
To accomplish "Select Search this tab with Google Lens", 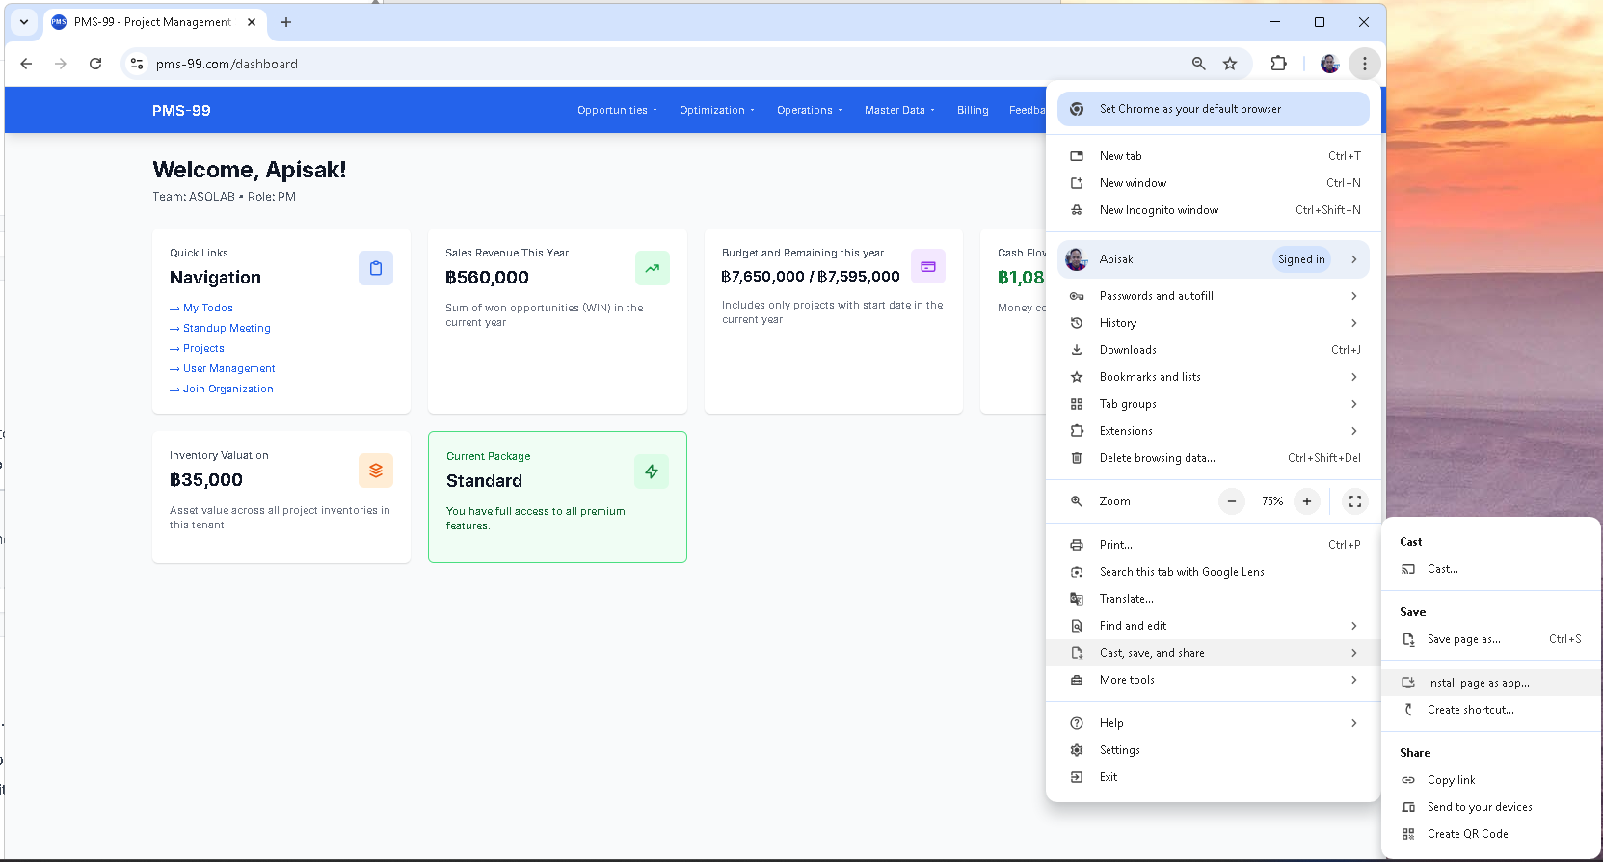I will [x=1214, y=572].
